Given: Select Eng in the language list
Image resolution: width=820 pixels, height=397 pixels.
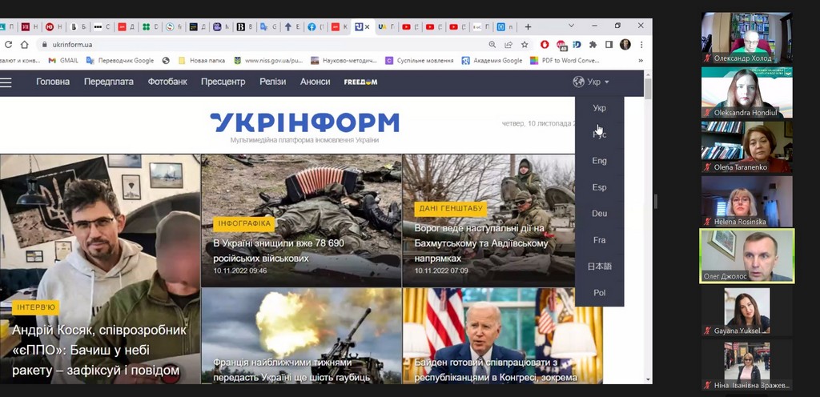Looking at the screenshot, I should click(599, 161).
